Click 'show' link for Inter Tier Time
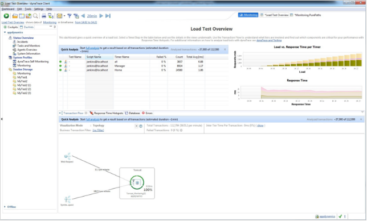Viewport: 367px width, 221px height. coord(260,126)
